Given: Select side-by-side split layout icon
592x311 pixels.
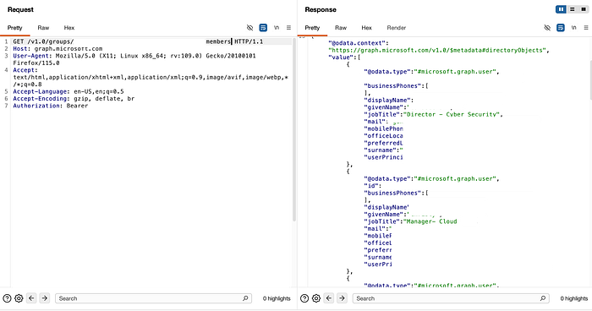Looking at the screenshot, I should click(561, 9).
